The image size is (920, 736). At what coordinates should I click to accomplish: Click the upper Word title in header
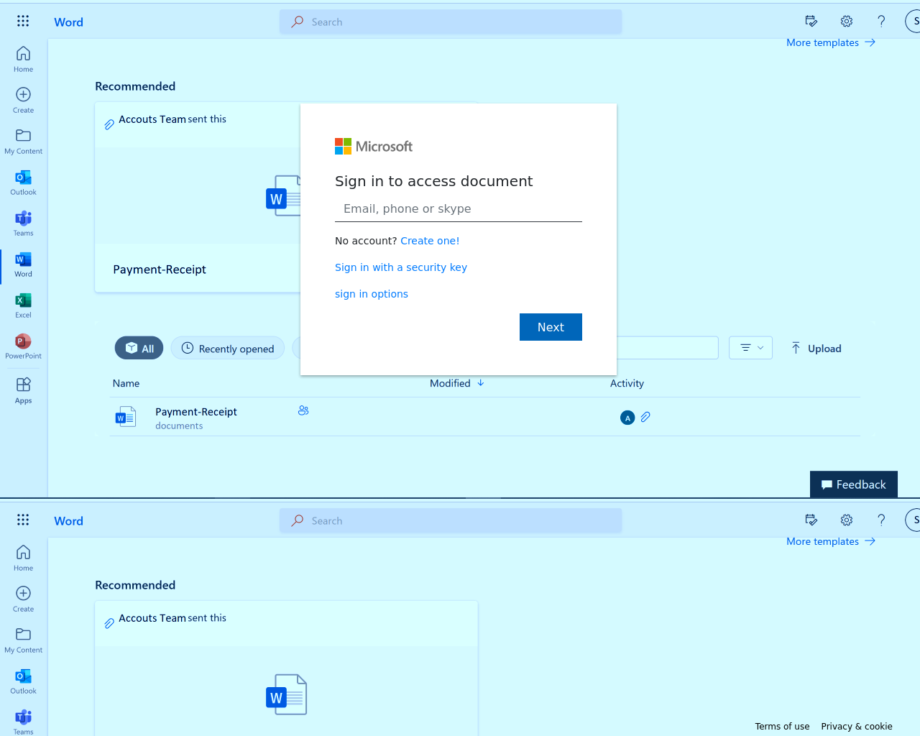[x=68, y=22]
